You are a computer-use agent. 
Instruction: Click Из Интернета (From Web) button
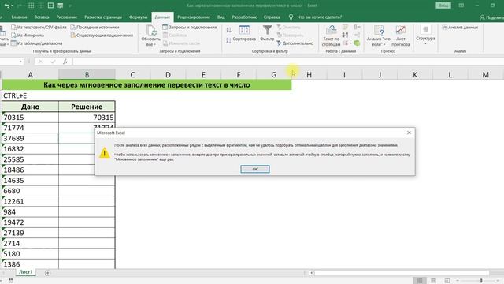[28, 35]
